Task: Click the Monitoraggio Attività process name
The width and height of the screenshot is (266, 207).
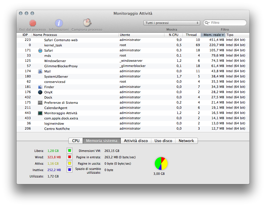Action: (61, 113)
